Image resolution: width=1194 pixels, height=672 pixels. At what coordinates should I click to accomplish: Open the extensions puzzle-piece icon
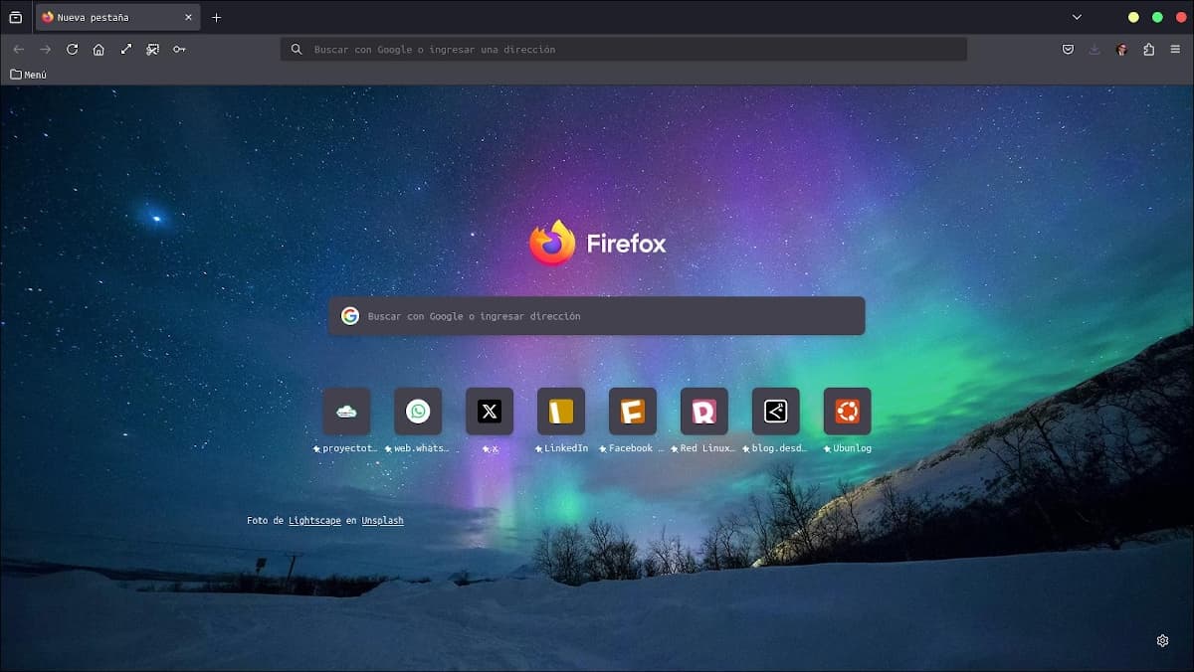[x=1148, y=50]
